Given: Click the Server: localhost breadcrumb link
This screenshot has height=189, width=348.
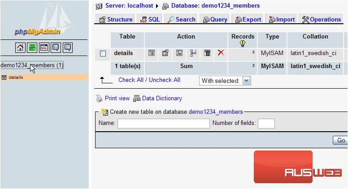Looking at the screenshot, I should 129,6.
